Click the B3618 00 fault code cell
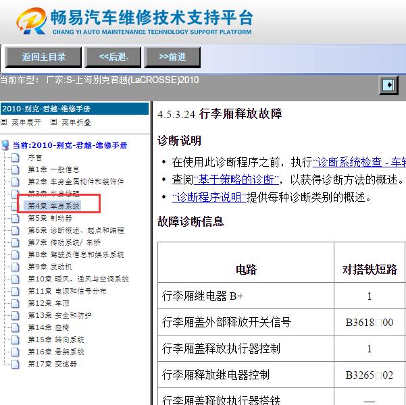The image size is (406, 405). coord(370,322)
